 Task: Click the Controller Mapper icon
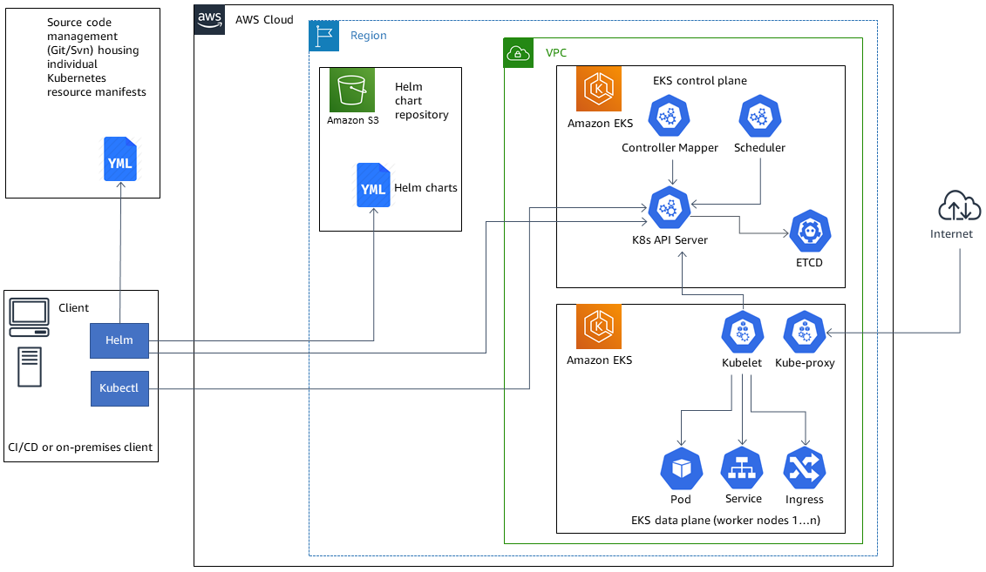[670, 115]
